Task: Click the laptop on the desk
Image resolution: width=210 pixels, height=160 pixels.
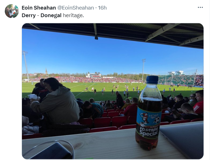Action: coord(183,140)
